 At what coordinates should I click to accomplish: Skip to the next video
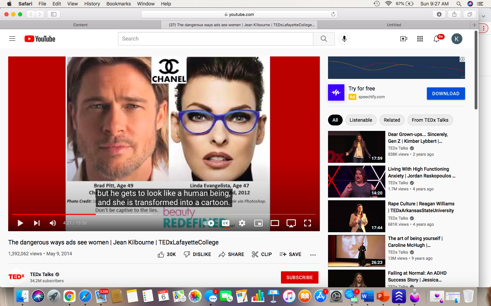pos(36,223)
